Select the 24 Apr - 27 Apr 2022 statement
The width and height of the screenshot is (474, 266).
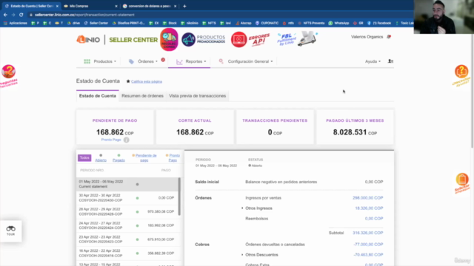(127, 225)
